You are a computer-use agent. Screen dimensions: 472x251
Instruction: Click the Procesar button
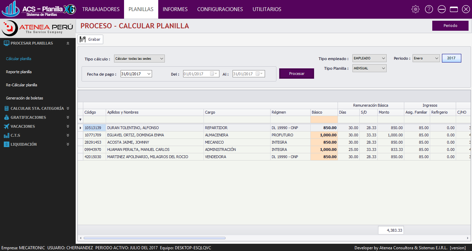pyautogui.click(x=296, y=73)
